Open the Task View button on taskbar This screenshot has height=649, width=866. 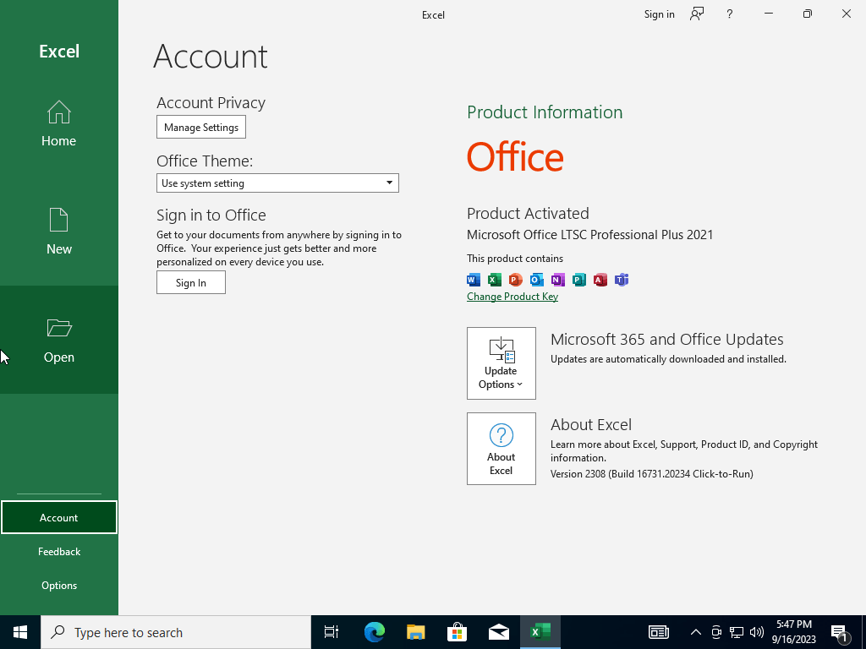[x=332, y=632]
